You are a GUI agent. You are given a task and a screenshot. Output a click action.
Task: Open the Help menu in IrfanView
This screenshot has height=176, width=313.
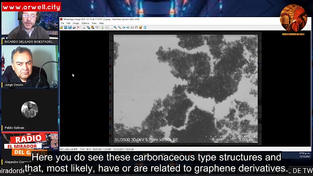coord(101,23)
